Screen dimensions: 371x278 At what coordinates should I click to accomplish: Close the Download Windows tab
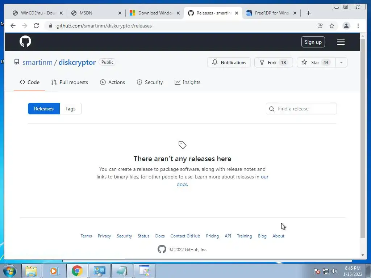point(178,13)
